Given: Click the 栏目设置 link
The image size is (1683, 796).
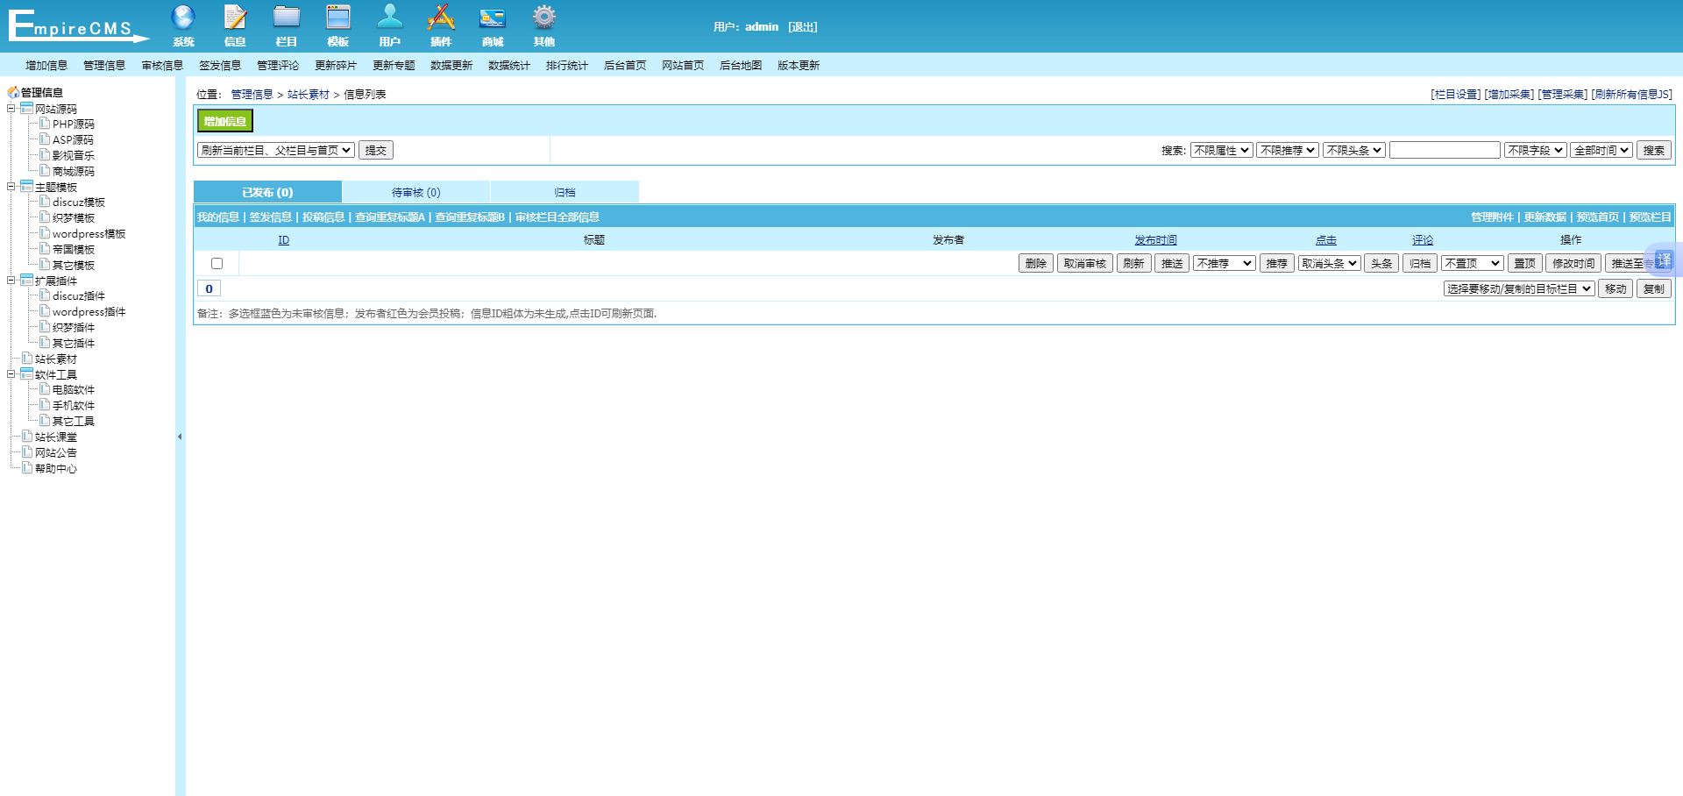Looking at the screenshot, I should click(x=1455, y=95).
